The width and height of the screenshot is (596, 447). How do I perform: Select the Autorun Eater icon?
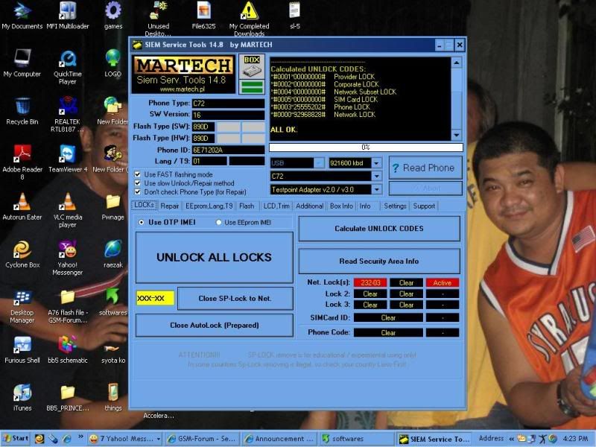point(22,206)
